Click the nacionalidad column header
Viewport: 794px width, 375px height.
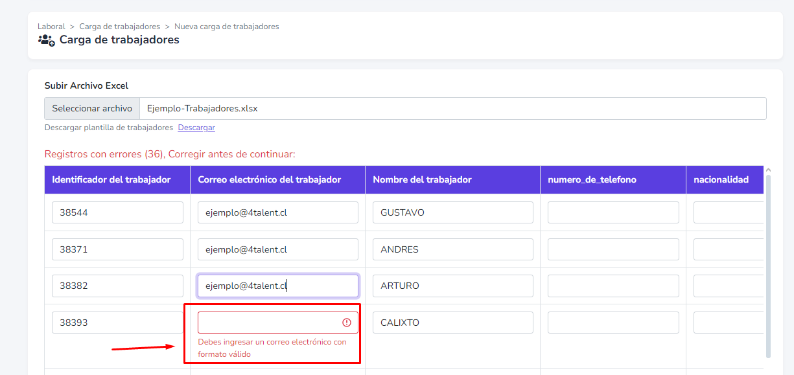[x=725, y=179]
